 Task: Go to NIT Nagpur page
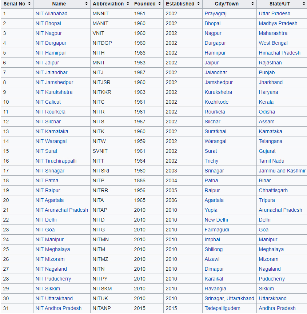pyautogui.click(x=49, y=33)
